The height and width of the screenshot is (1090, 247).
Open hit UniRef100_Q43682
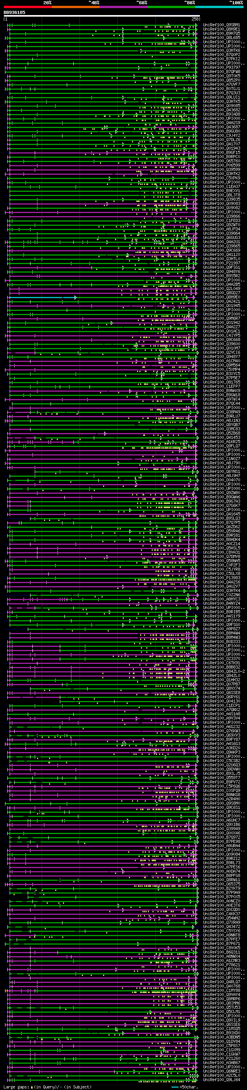click(221, 110)
